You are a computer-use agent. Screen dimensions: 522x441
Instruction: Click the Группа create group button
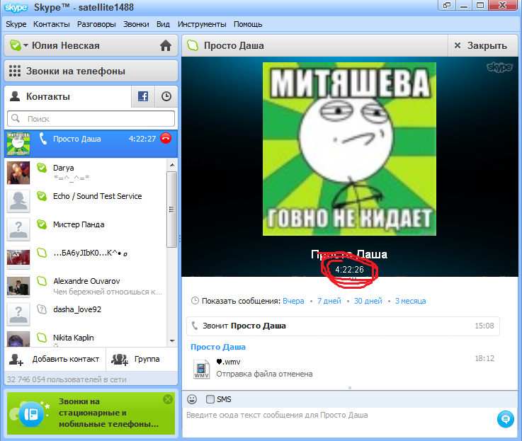(x=142, y=359)
